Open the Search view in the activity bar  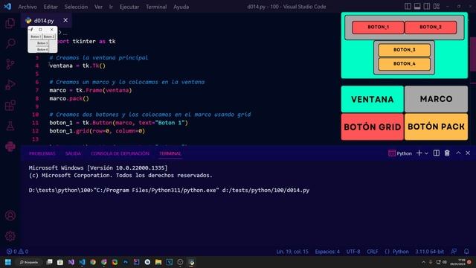pos(10,43)
